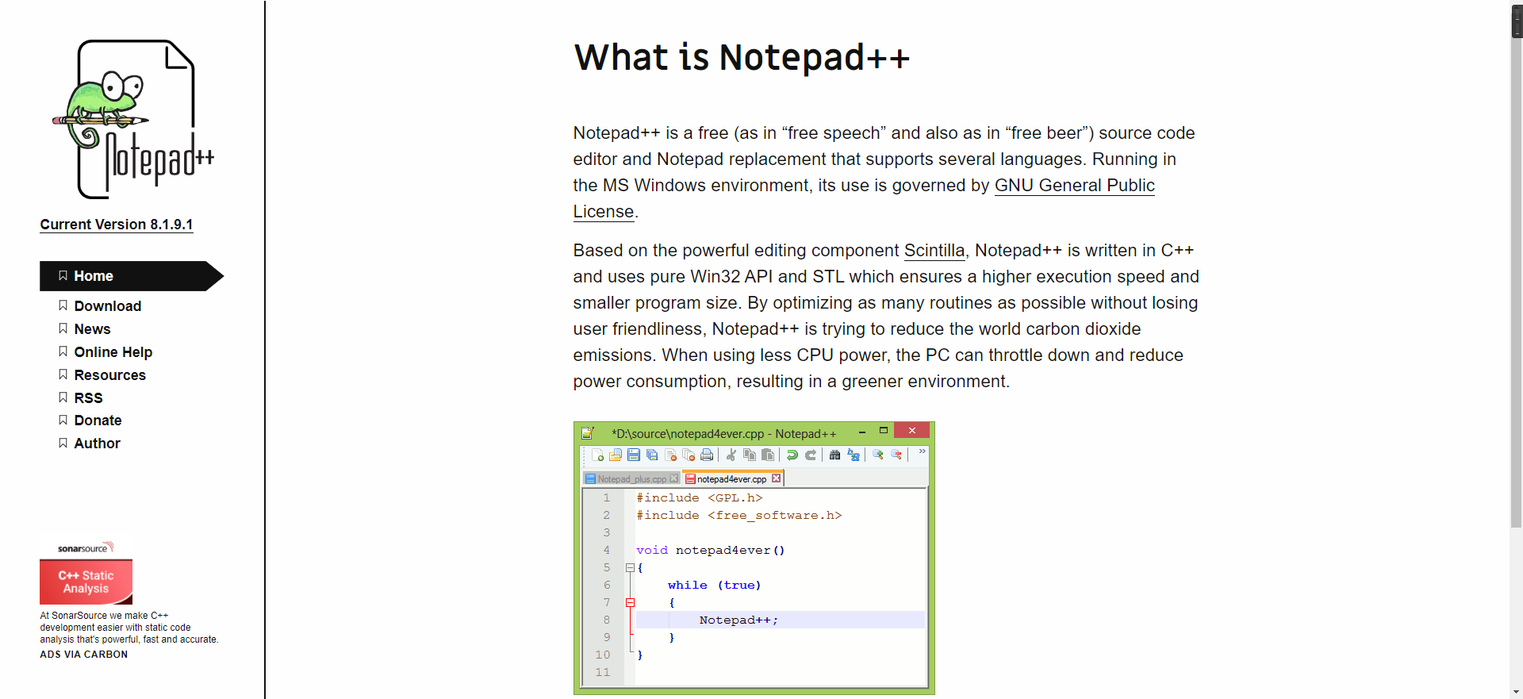Click the "*D:\source\notepad4ever.cpp - Notepad++" window title

(723, 434)
